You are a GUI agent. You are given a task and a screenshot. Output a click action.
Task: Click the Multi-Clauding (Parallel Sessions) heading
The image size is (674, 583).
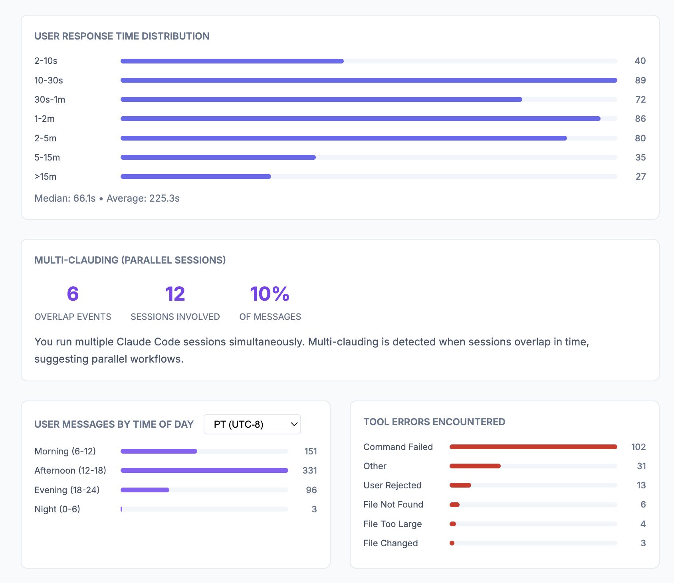[130, 260]
